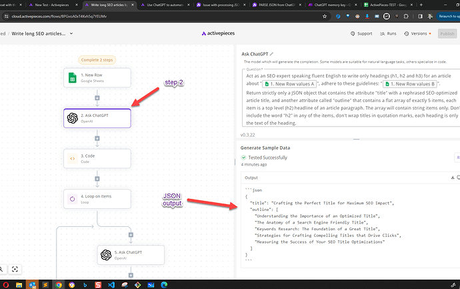Switch to the ChatGPT memory key tab

click(x=333, y=5)
